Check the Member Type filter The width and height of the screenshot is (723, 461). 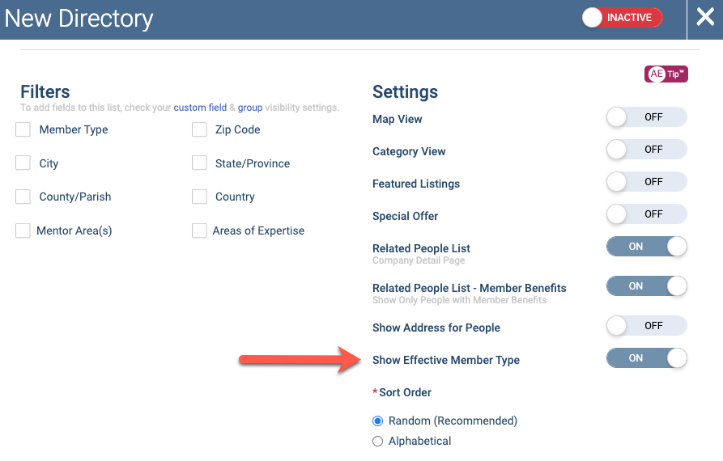click(x=23, y=129)
